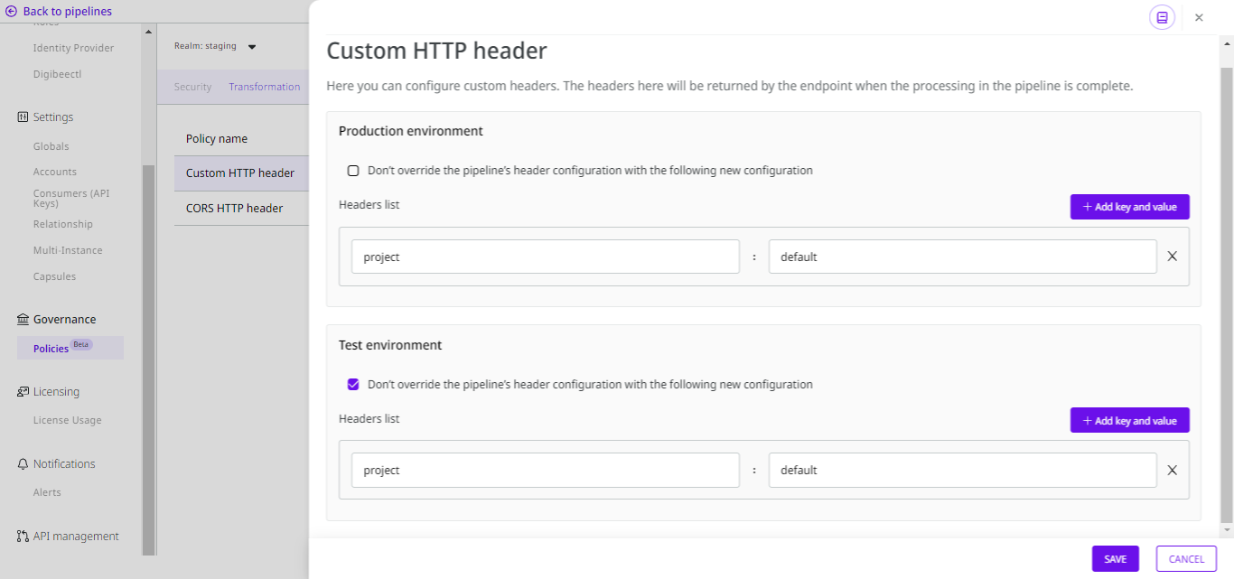
Task: Click the Production header value field containing default
Action: (x=962, y=257)
